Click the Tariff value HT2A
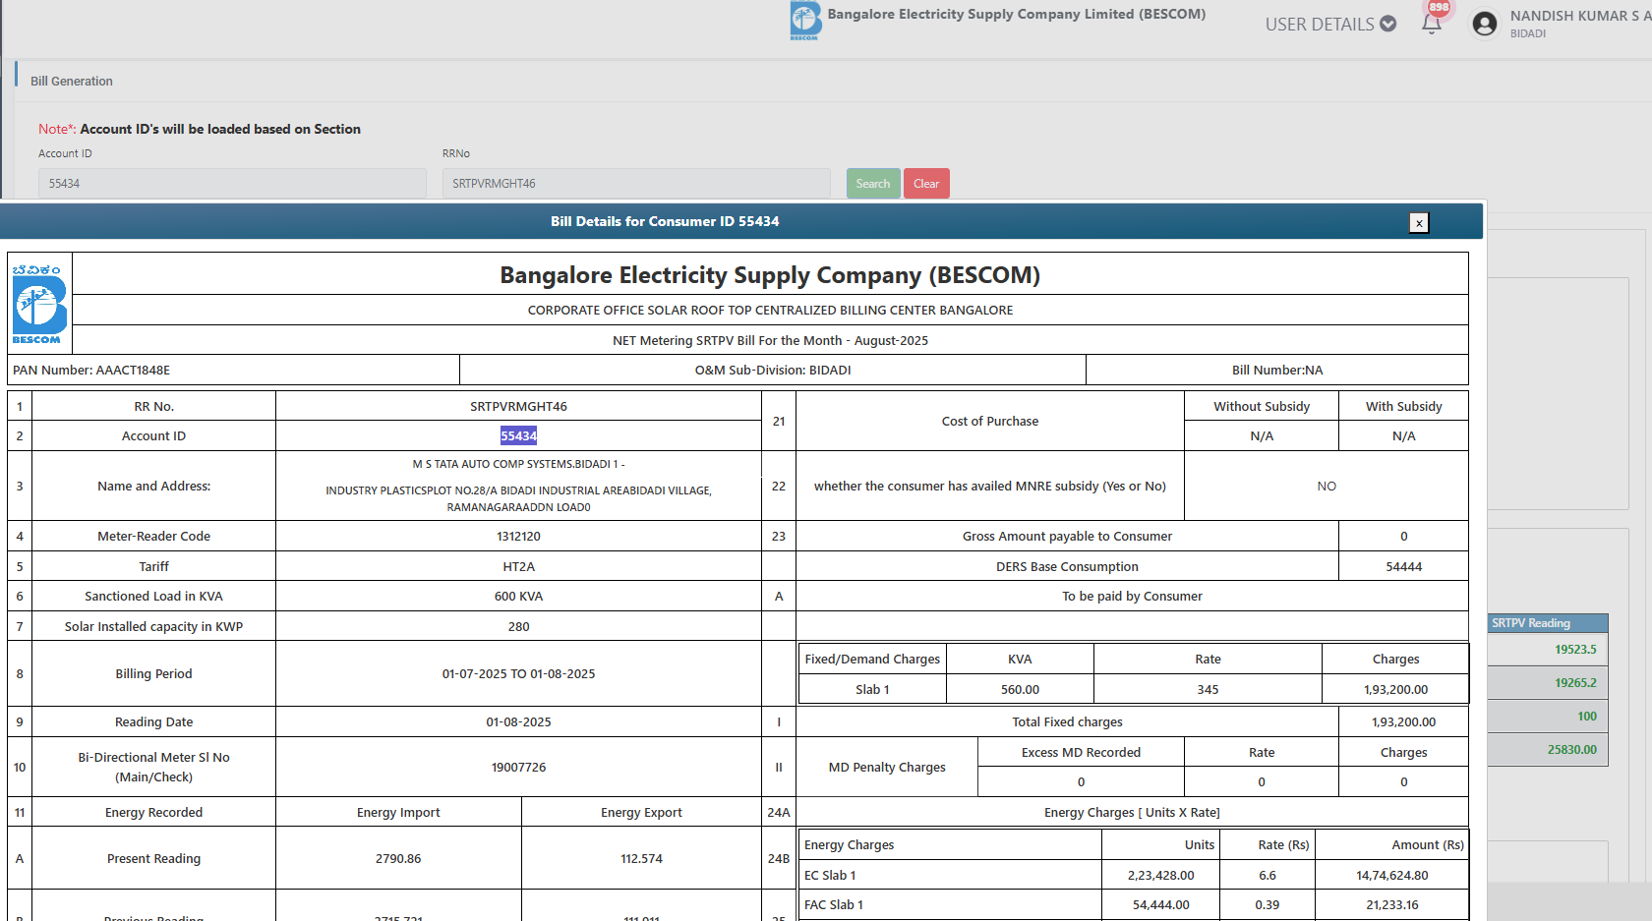Image resolution: width=1652 pixels, height=921 pixels. pos(518,567)
